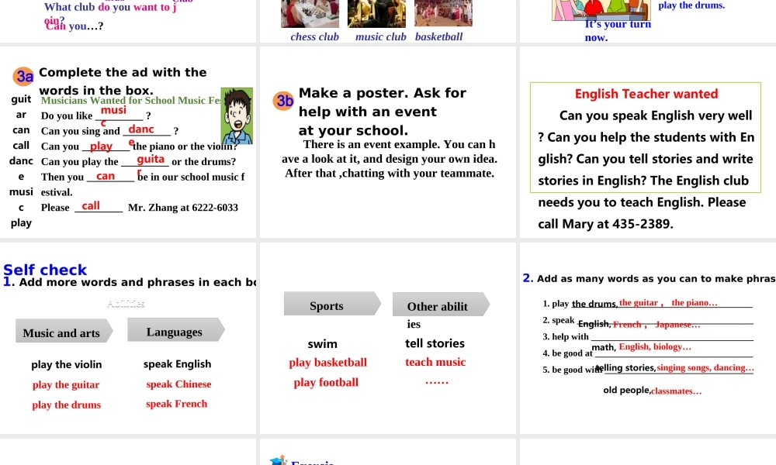The image size is (776, 465).
Task: Click the word 'play' in the left word box
Action: pyautogui.click(x=21, y=223)
